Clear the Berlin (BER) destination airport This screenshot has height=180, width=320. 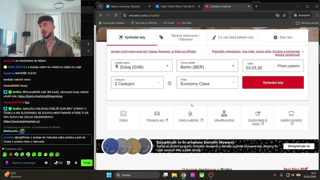coord(233,66)
